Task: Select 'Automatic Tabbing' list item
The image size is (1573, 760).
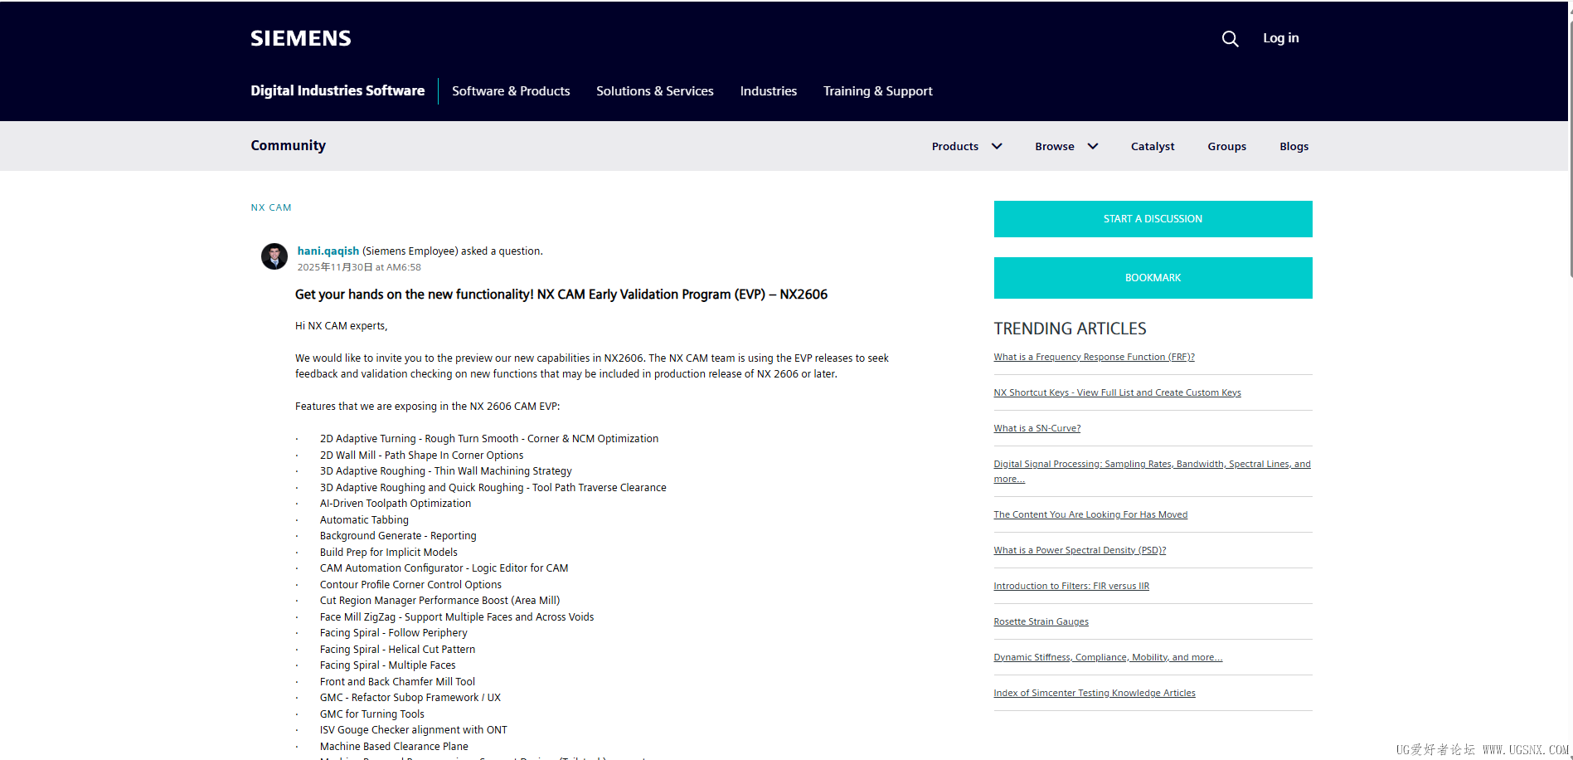Action: pos(365,520)
